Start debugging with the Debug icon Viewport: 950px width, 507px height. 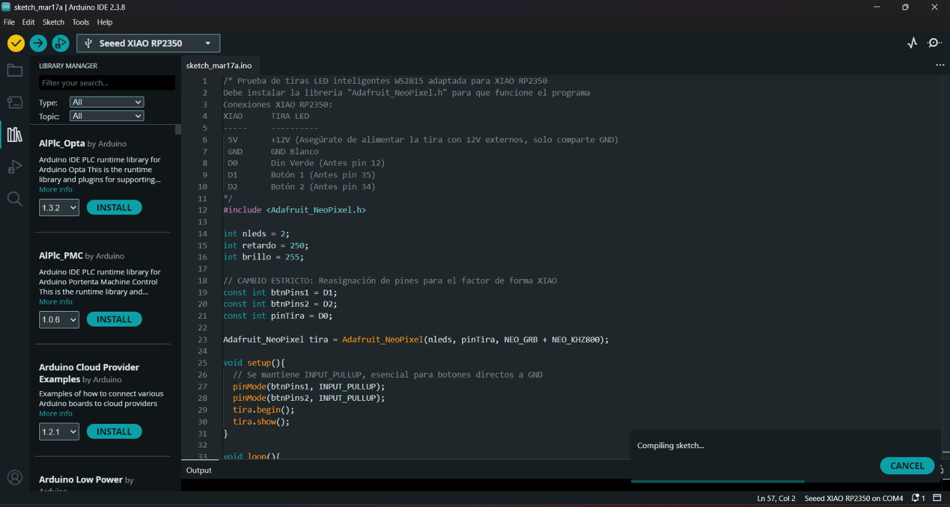point(61,43)
